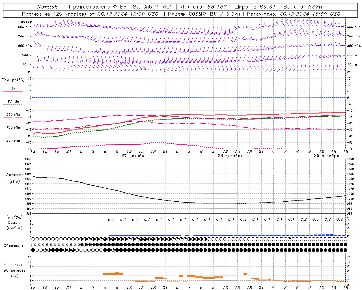Screen dimensions: 362x290
Task: Click the 'Прогноз на 120 часа(ов)' forecast header
Action: pos(54,14)
